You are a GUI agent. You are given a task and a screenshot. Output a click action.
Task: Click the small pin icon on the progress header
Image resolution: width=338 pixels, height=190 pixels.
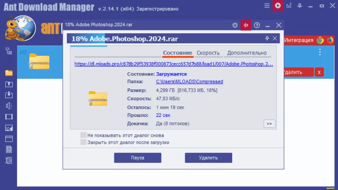(x=267, y=38)
